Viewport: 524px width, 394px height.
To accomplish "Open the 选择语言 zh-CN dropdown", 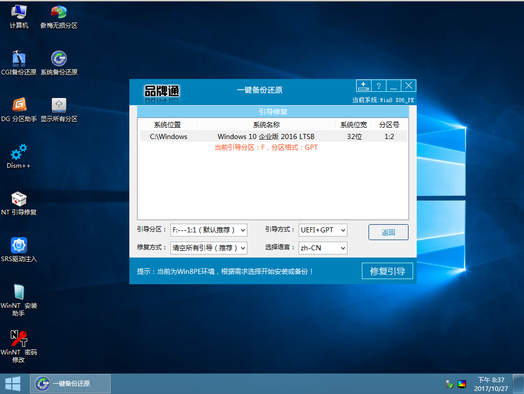I will coord(323,248).
